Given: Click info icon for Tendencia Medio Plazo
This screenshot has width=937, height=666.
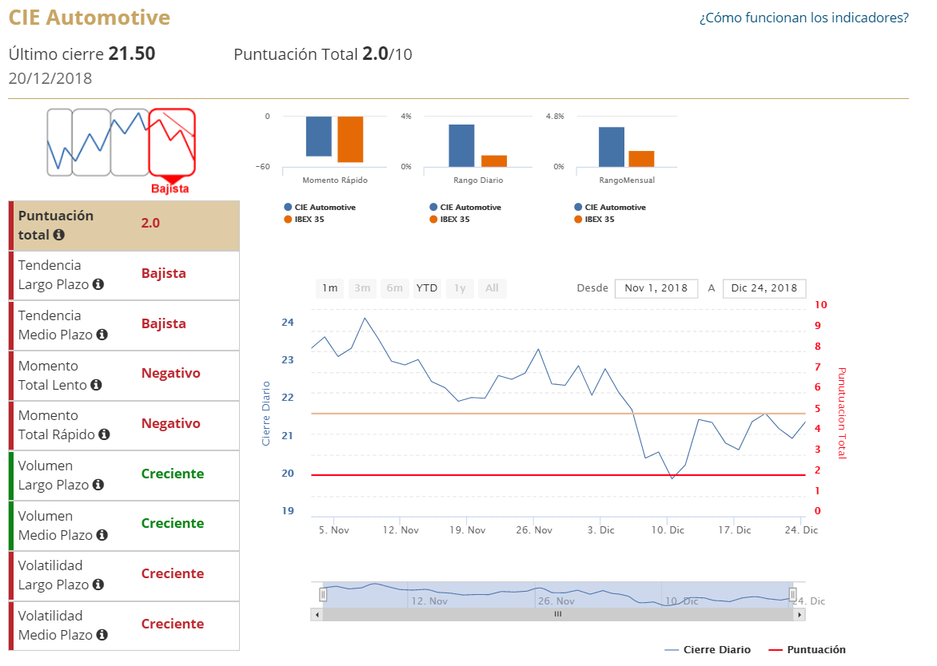Looking at the screenshot, I should click(x=102, y=335).
